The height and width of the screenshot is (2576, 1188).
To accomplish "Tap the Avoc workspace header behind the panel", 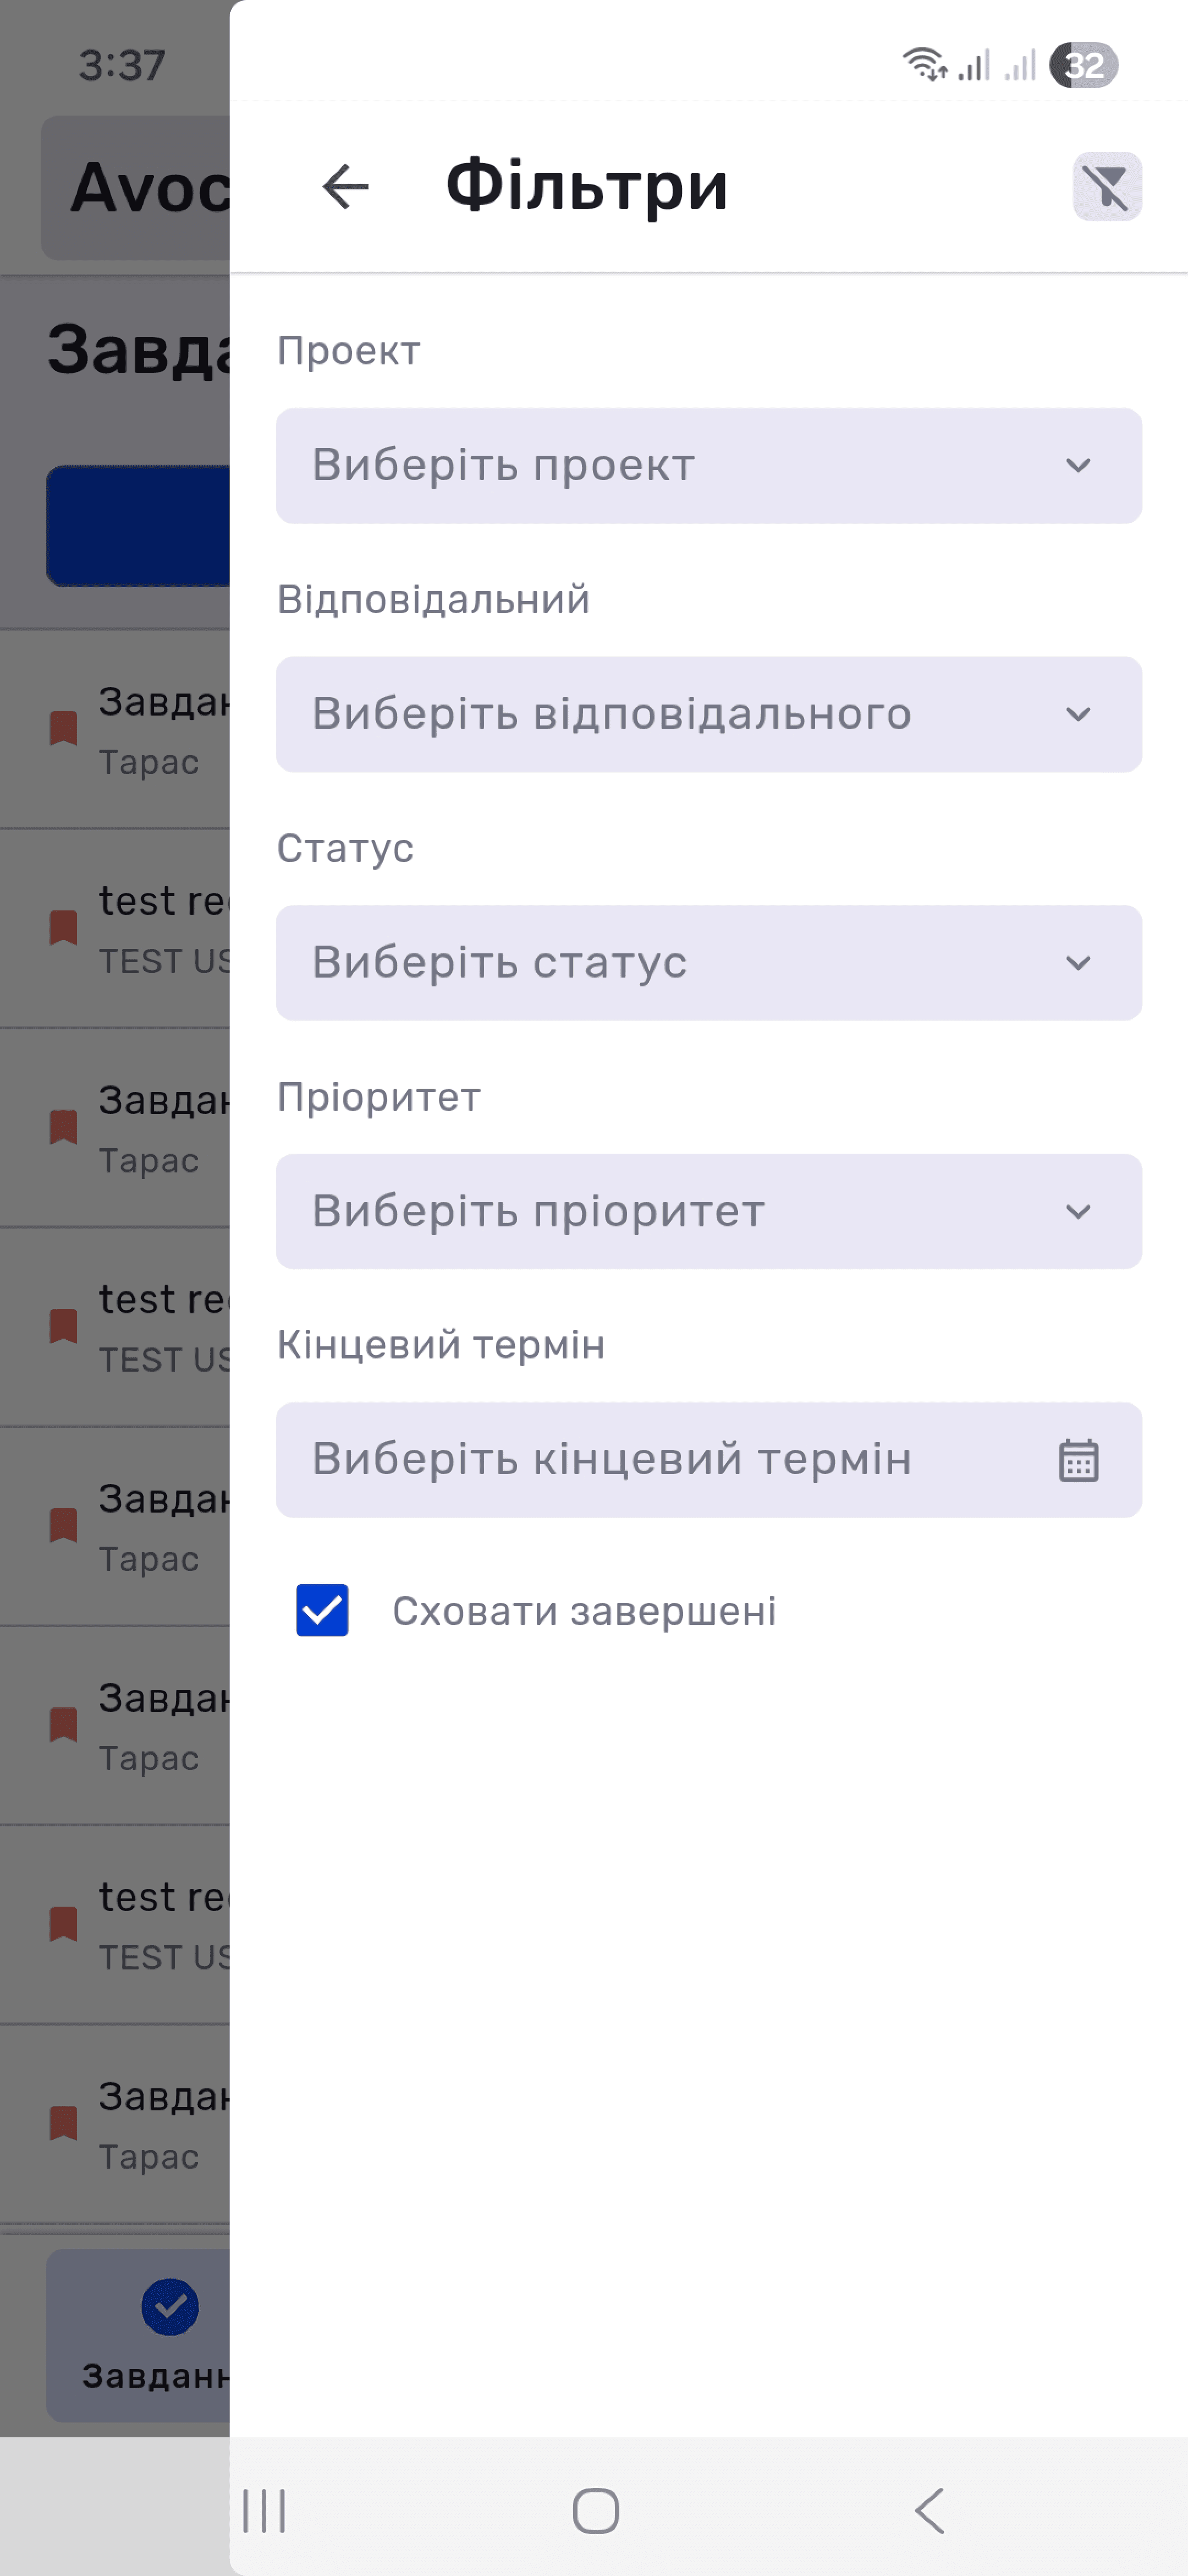I will [136, 188].
